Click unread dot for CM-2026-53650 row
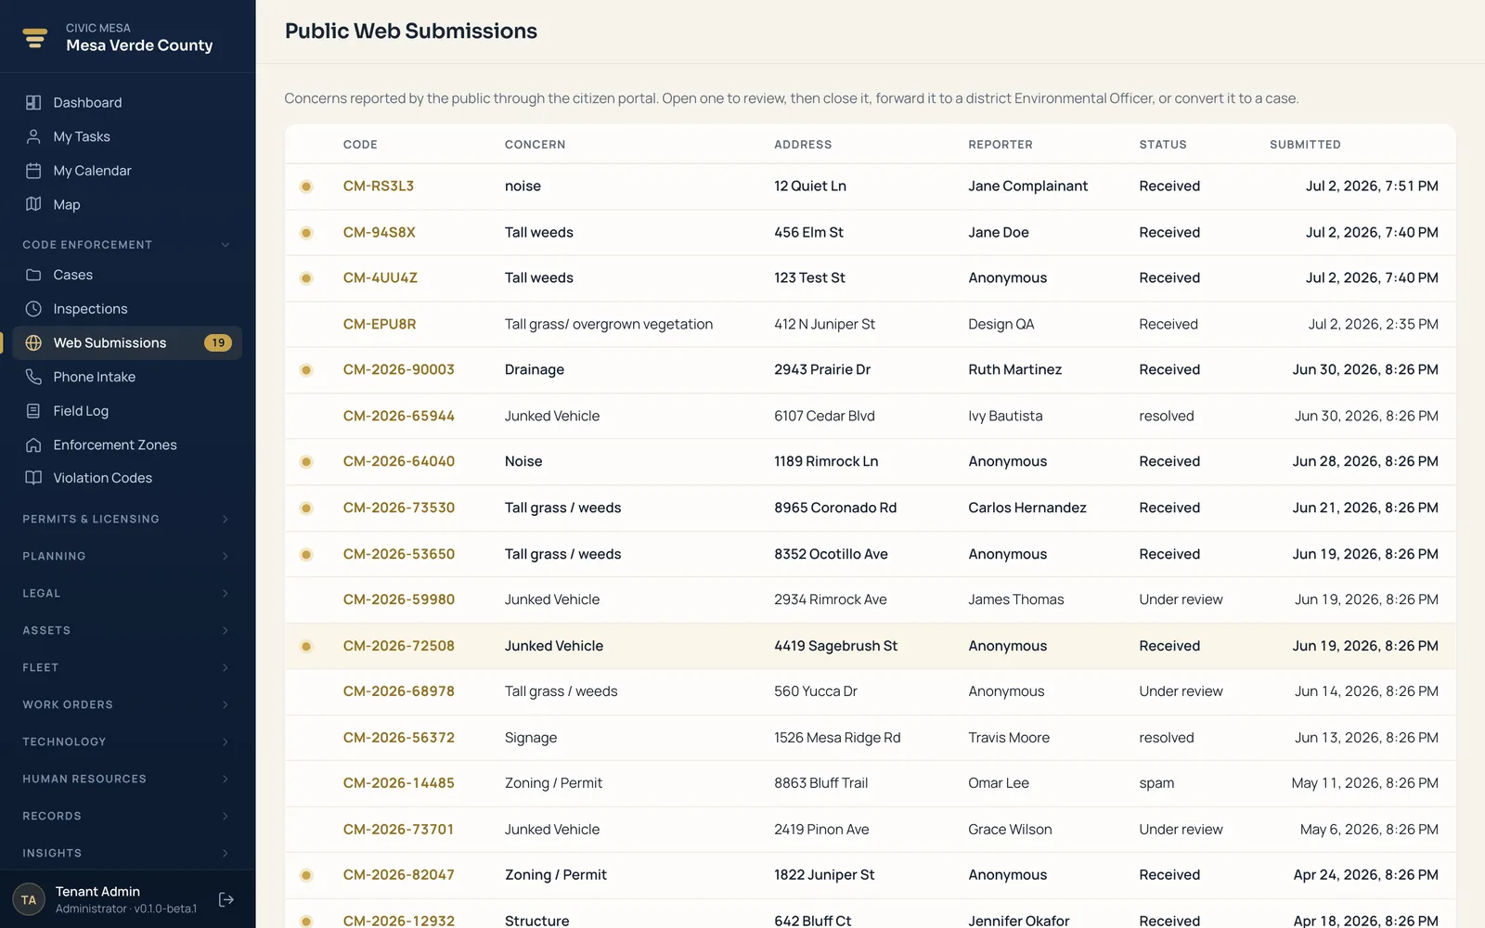This screenshot has height=928, width=1485. coord(306,555)
